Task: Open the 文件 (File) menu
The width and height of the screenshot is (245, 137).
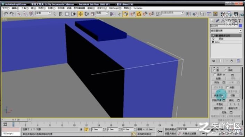Action: point(6,8)
